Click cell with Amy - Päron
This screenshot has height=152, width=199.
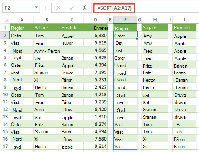coord(47,51)
